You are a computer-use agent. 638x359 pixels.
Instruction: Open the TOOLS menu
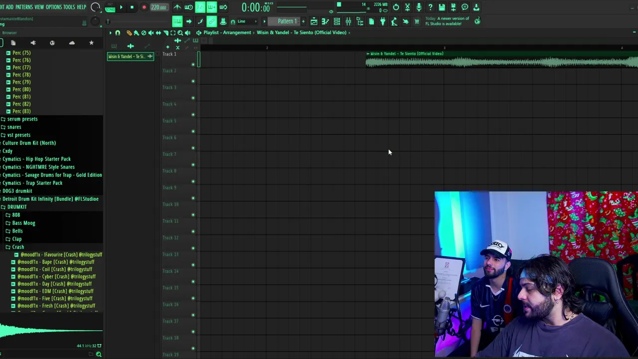pos(69,7)
